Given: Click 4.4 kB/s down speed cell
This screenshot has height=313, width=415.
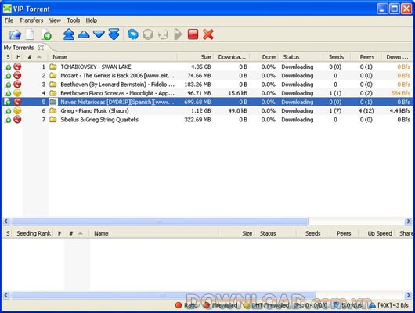Looking at the screenshot, I should (x=399, y=110).
